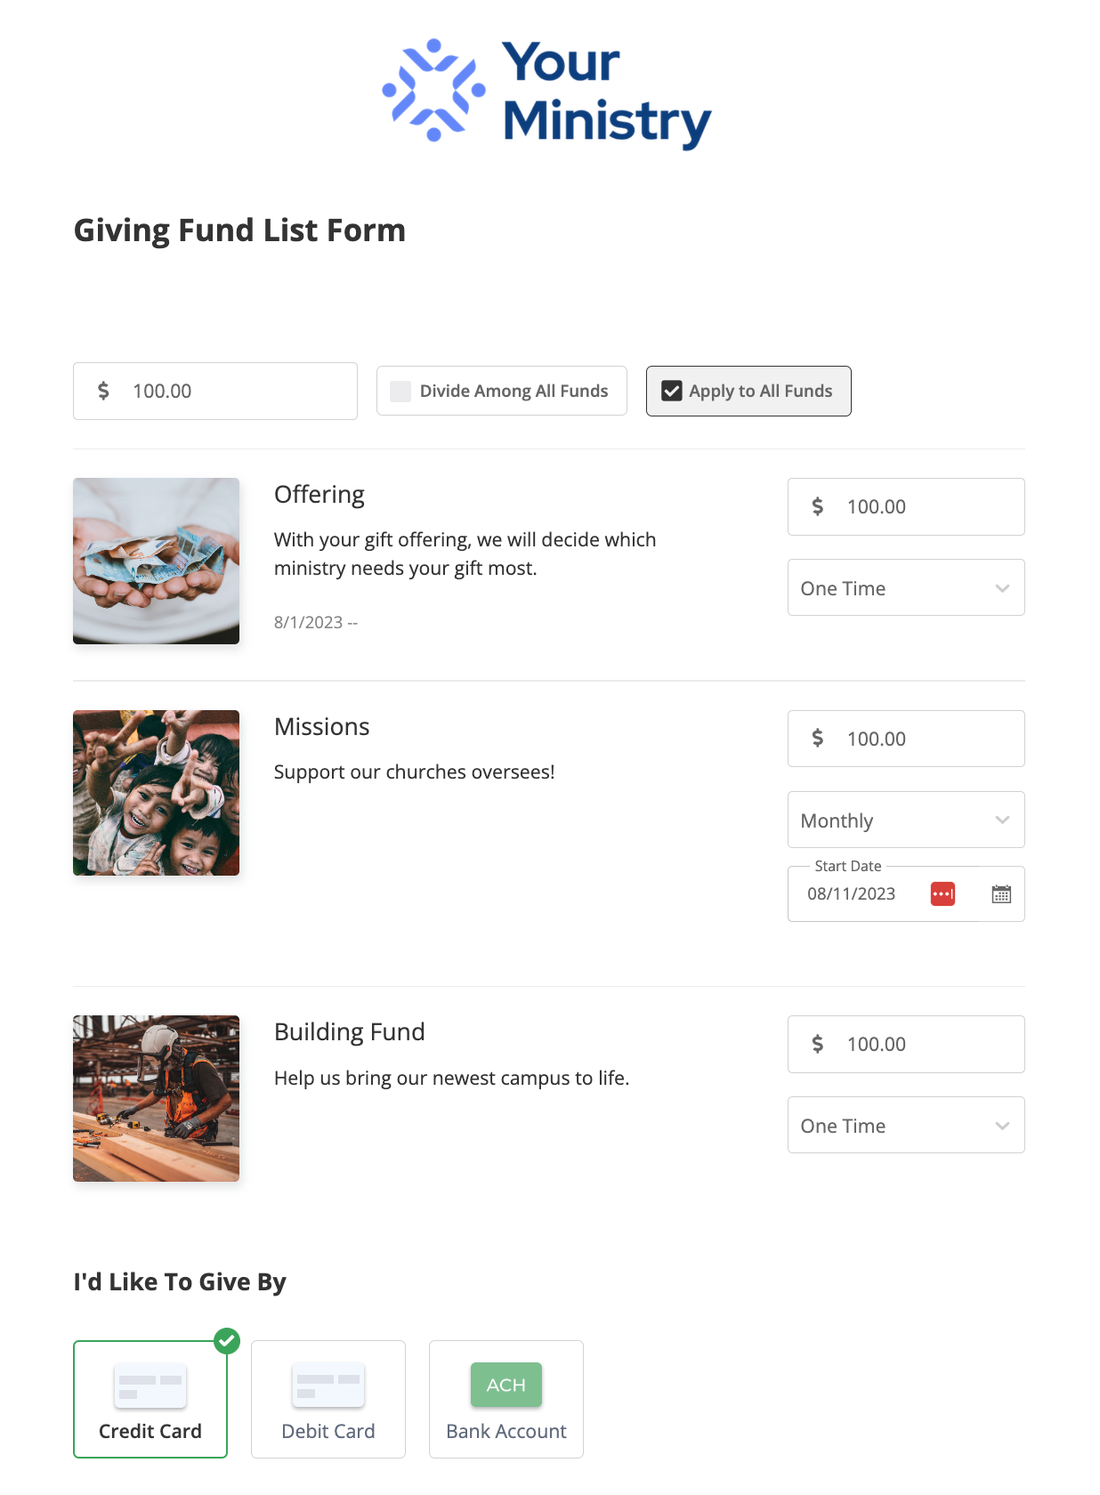Click the dollar sign in the top amount field

coord(104,391)
